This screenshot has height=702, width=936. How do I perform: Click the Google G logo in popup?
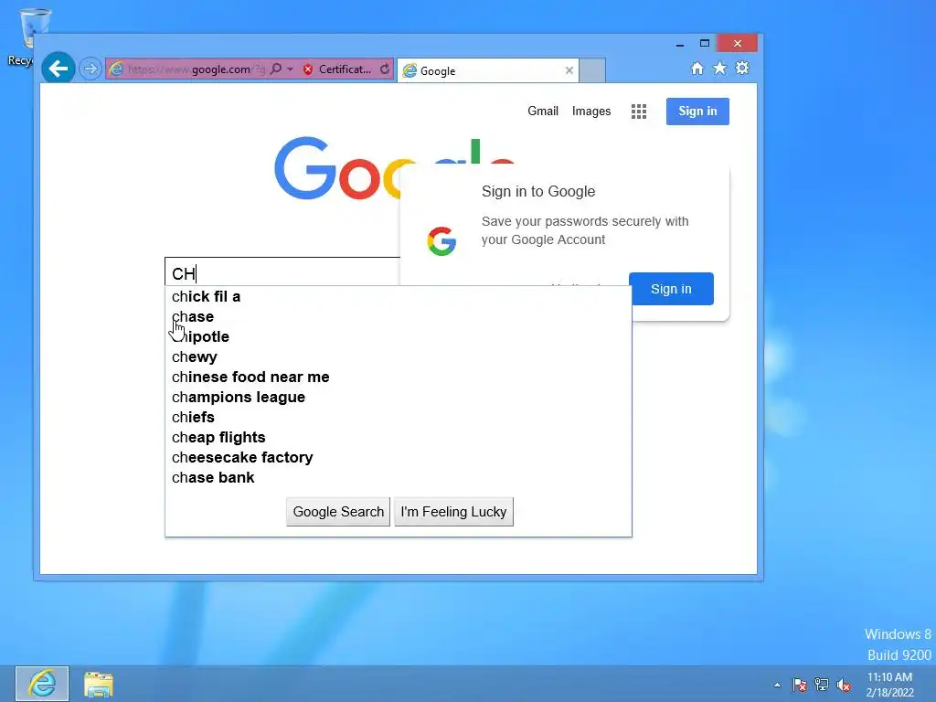click(x=441, y=241)
